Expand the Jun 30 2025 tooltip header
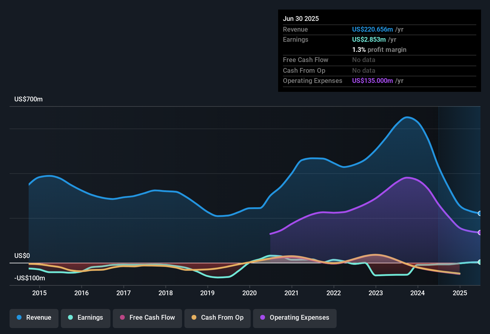 (x=301, y=18)
